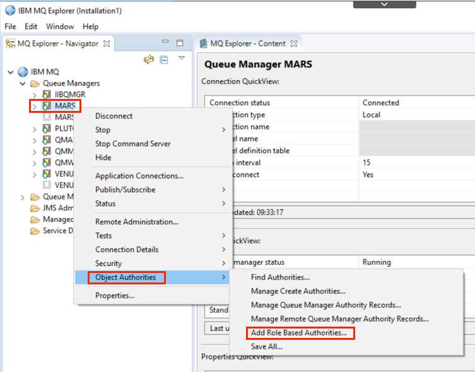Click the IIBQMGR queue manager icon
This screenshot has width=475, height=372.
tap(46, 95)
